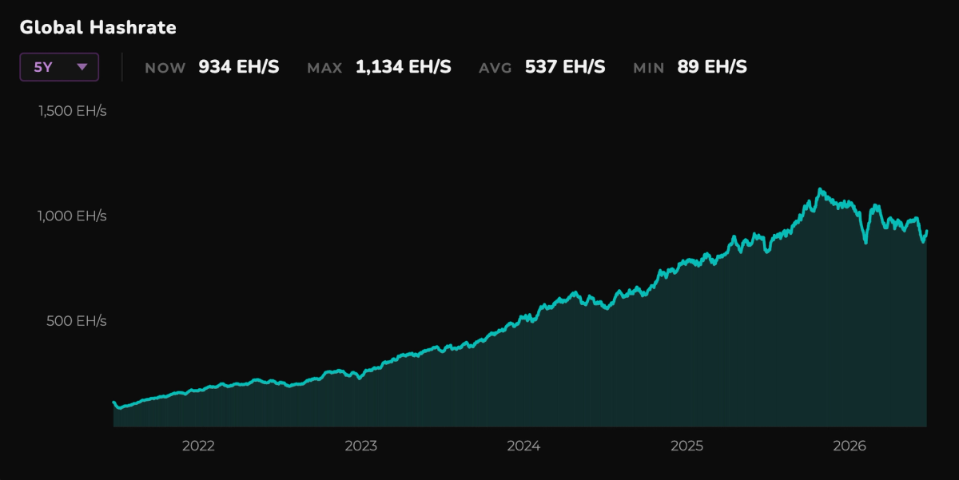Click the 2024 x-axis label
Image resolution: width=959 pixels, height=480 pixels.
pos(523,446)
